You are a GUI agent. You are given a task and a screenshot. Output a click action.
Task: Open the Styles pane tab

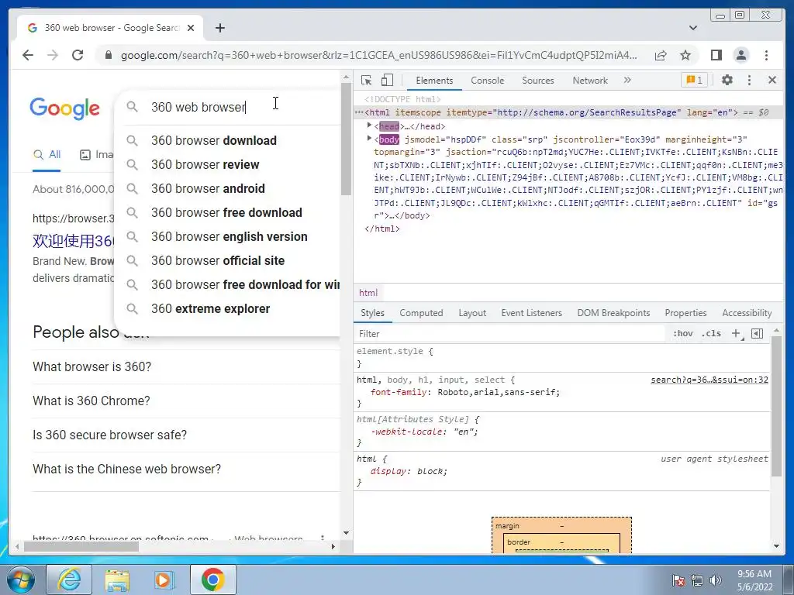pos(373,313)
